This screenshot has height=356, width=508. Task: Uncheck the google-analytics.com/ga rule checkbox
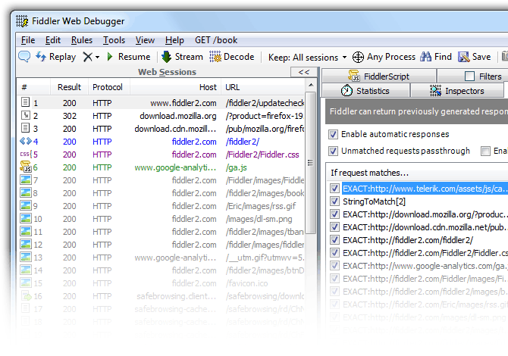pyautogui.click(x=334, y=266)
